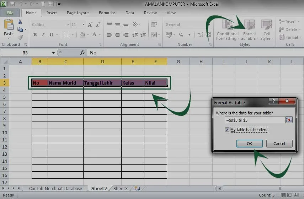Click Cancel in Format As Table dialog
Screen dimensions: 304x199
click(279, 144)
